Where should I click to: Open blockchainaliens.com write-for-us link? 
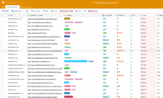click(42, 19)
